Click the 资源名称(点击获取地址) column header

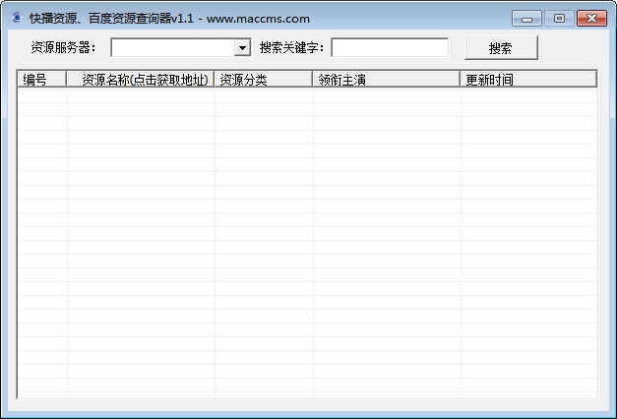pos(141,80)
